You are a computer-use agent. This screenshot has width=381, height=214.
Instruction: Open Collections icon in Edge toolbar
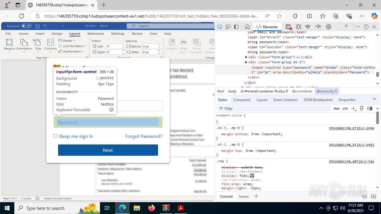[336, 16]
